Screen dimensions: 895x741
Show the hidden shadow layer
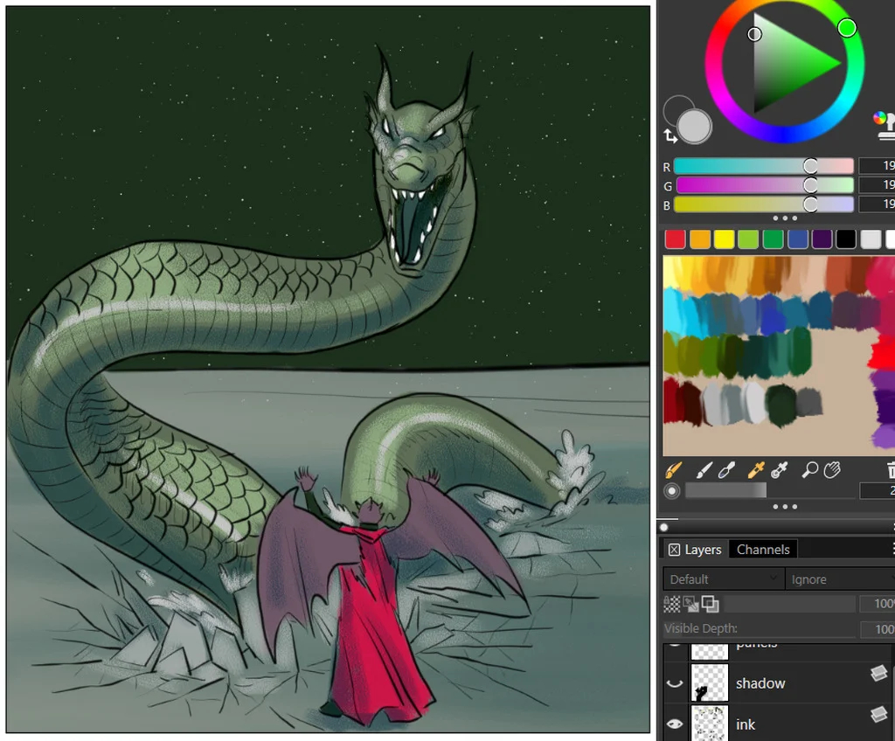[674, 684]
